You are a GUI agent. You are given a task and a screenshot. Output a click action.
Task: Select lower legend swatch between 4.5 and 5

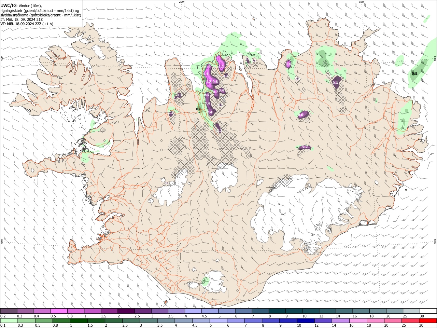pos(201,320)
